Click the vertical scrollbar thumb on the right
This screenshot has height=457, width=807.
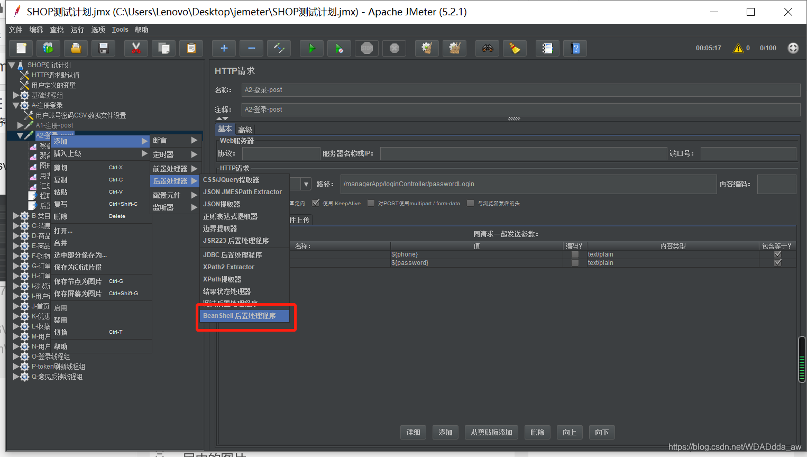pyautogui.click(x=802, y=359)
